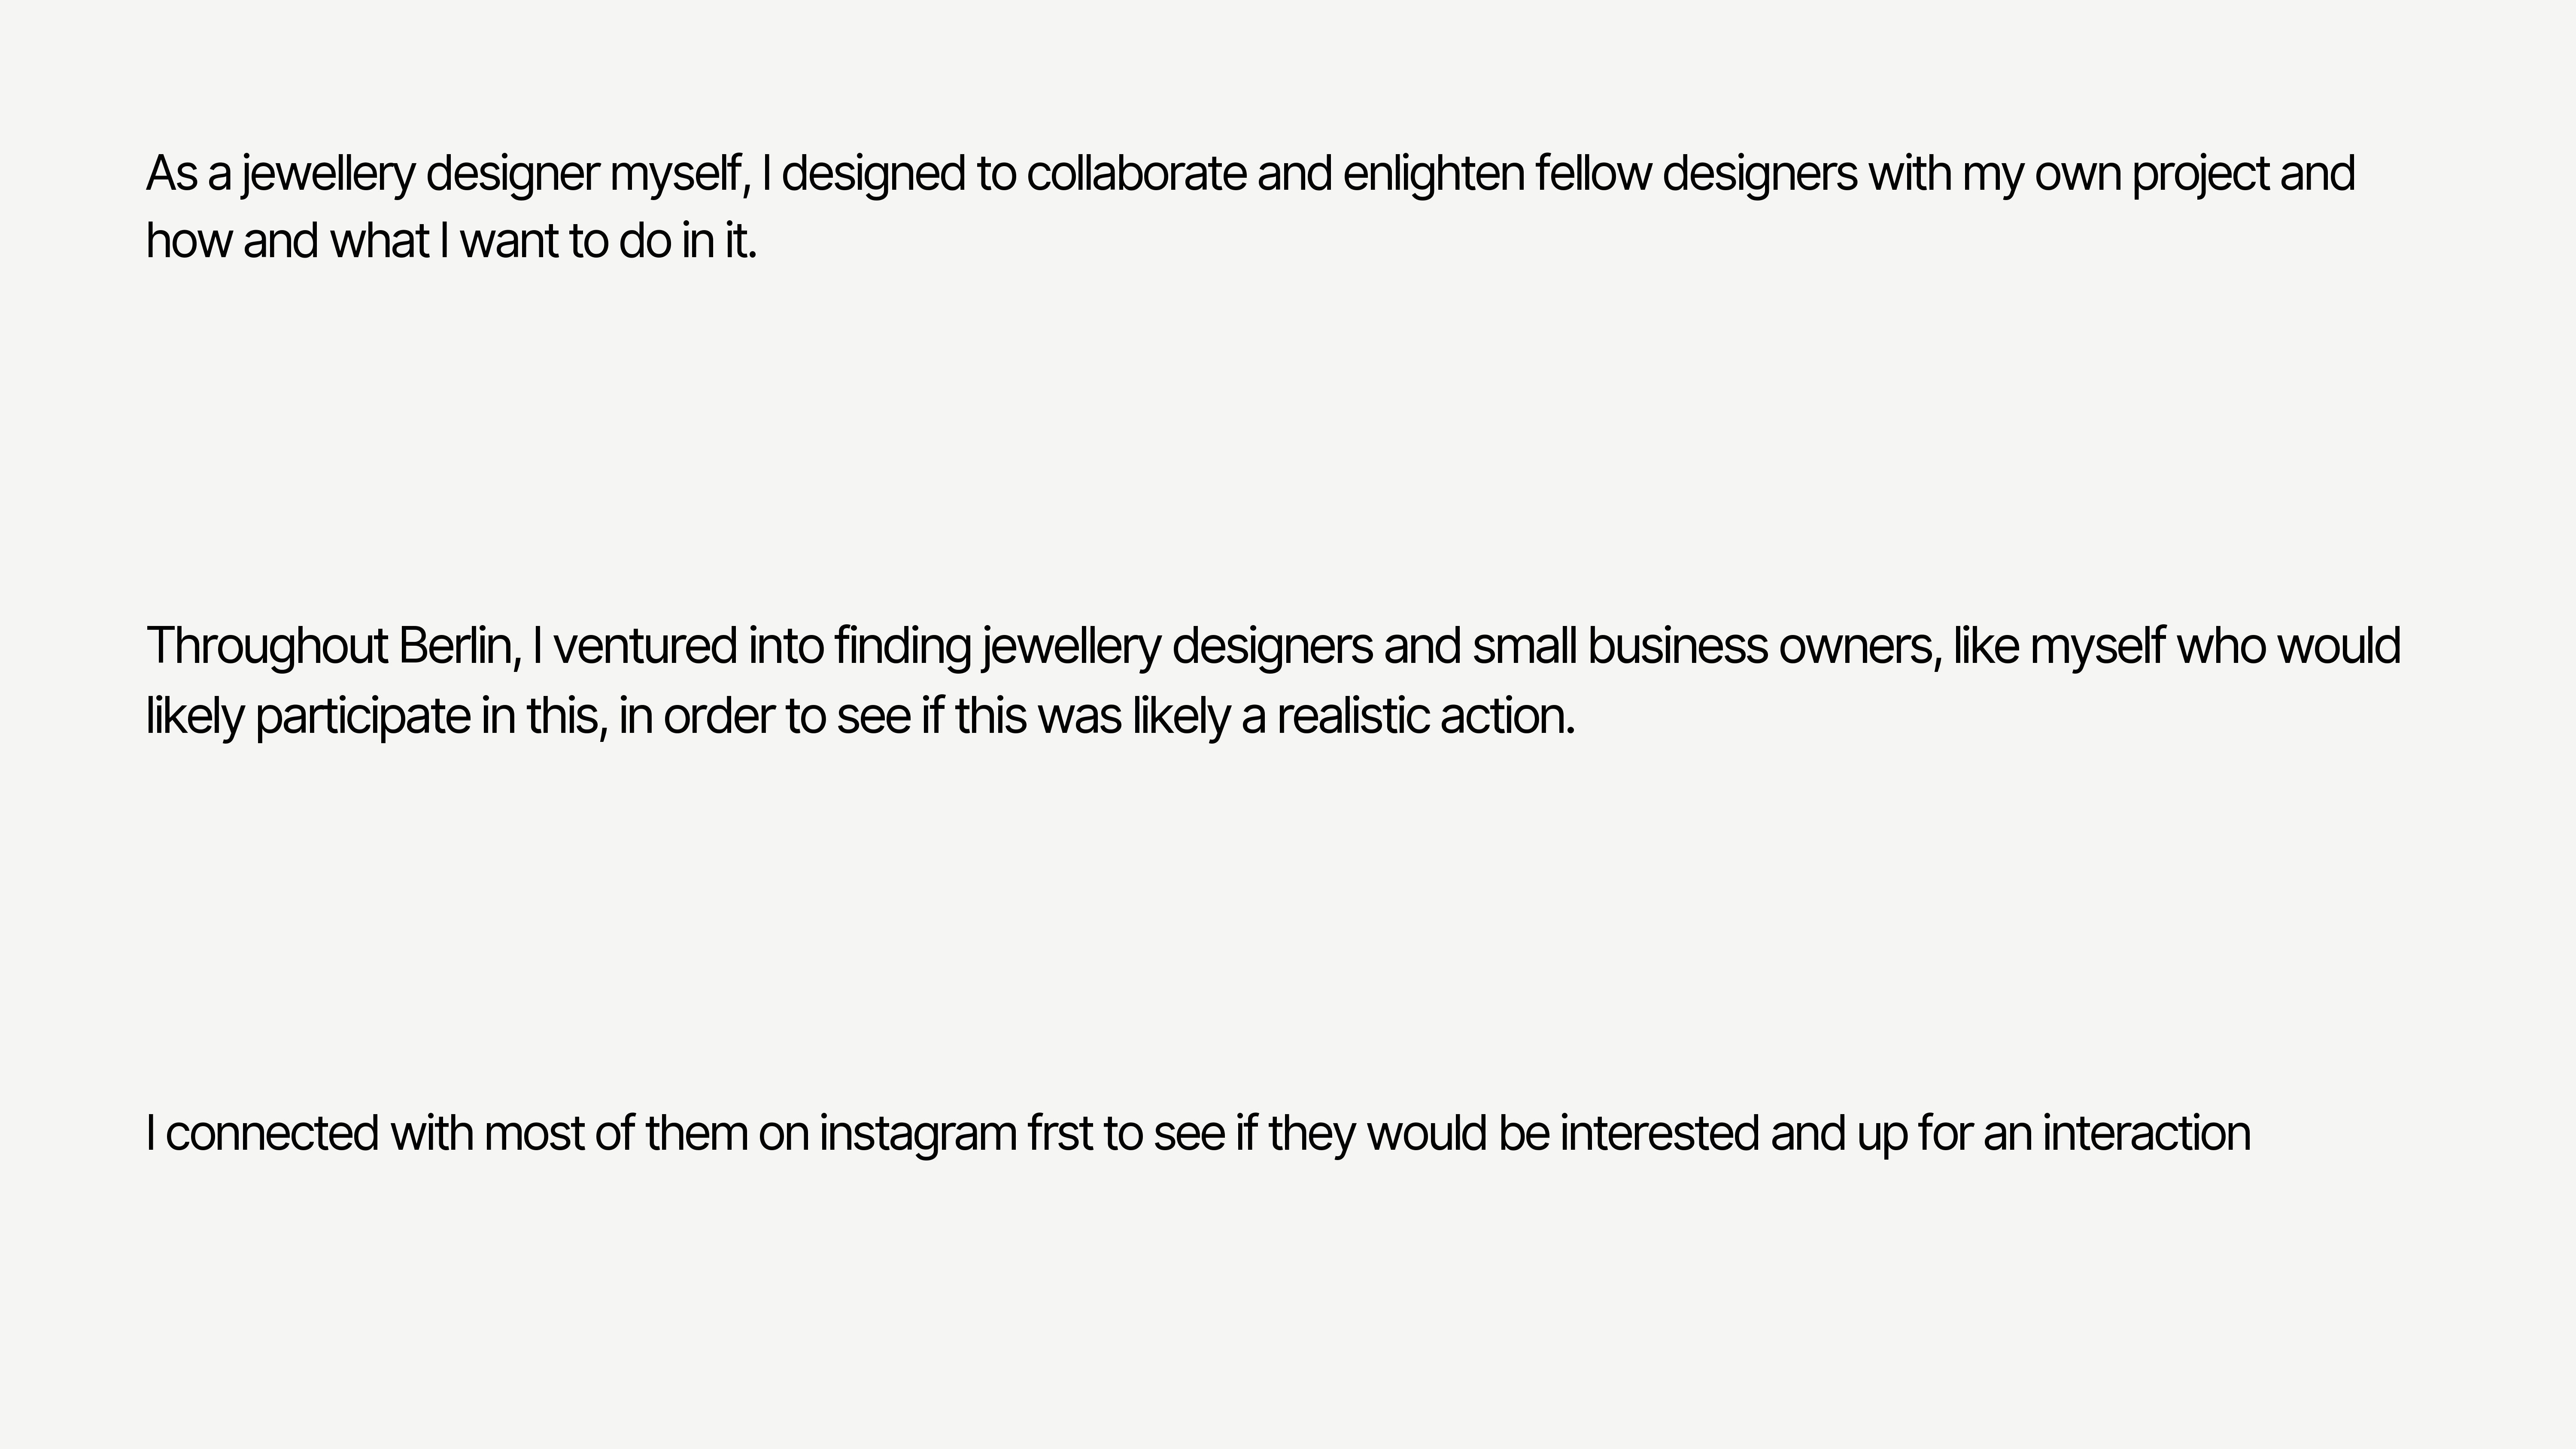Click the word "interested" in the bottom line
Viewport: 2576px width, 1449px height.
(x=1659, y=1134)
